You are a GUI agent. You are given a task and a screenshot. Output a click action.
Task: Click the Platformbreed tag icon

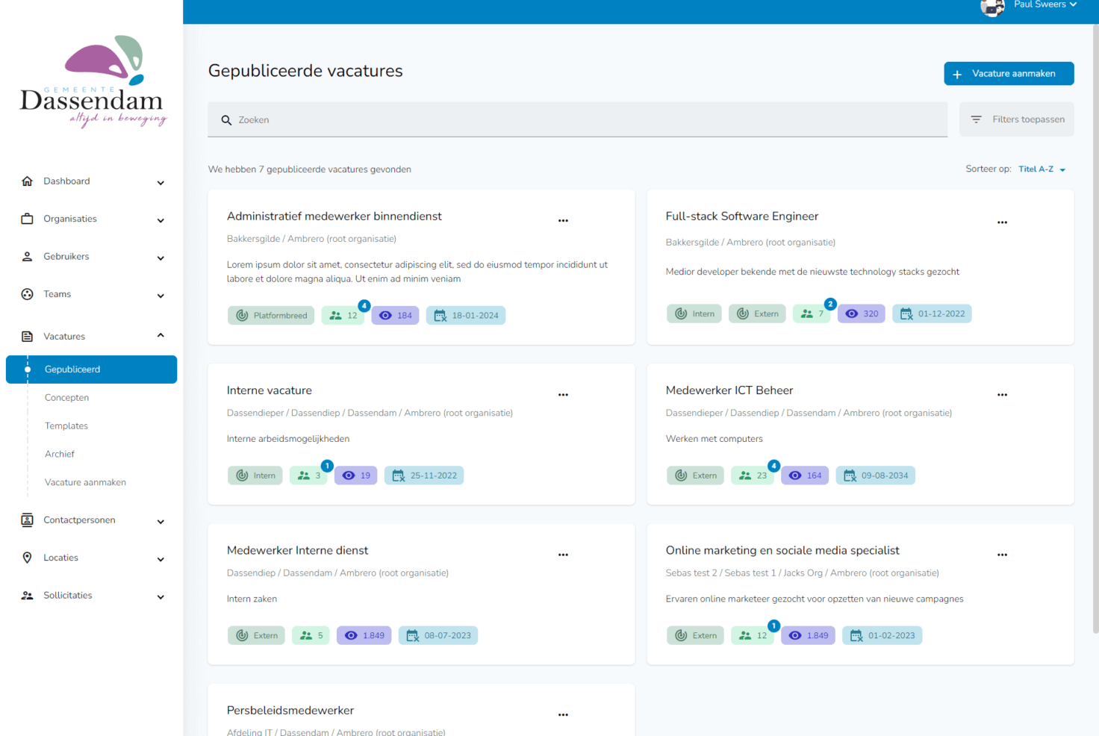(x=242, y=316)
